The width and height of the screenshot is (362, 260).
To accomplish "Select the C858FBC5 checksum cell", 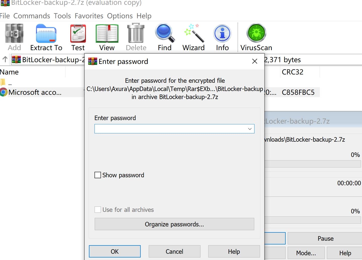I will 298,92.
